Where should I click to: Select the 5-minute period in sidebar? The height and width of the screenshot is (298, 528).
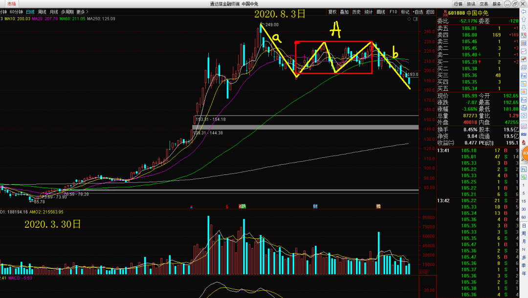[x=524, y=193]
